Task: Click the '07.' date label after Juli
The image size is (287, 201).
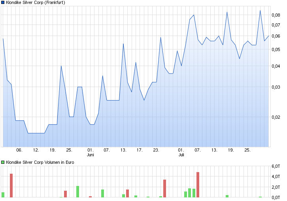Action: (x=198, y=150)
